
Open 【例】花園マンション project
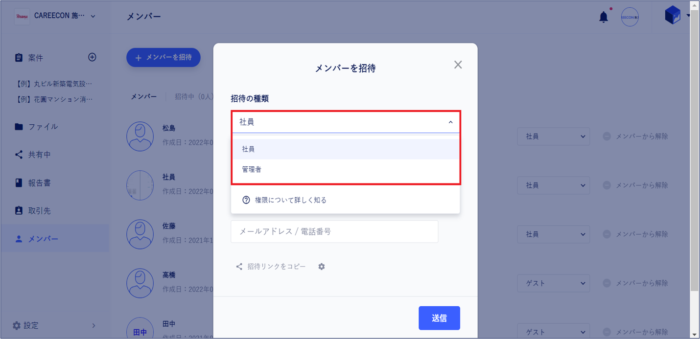click(x=54, y=99)
